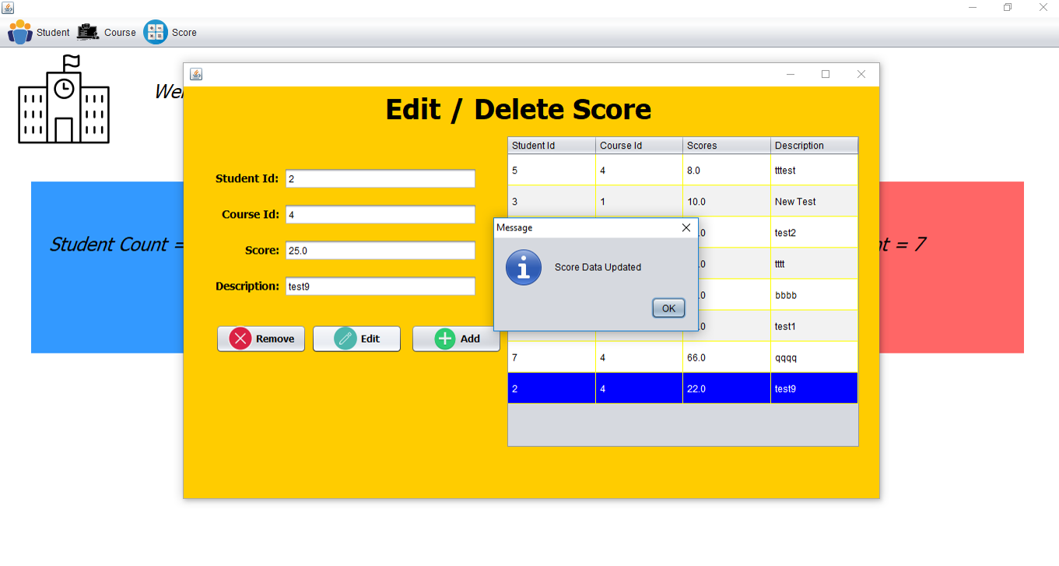Open the Student section from the toolbar

click(39, 32)
